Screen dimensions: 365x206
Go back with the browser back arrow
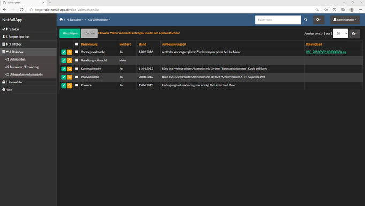click(5, 10)
